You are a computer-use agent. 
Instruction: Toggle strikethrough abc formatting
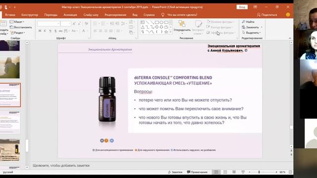click(60, 31)
